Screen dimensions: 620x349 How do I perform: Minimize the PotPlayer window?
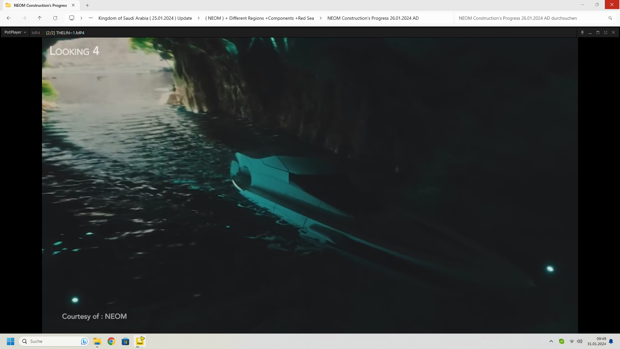[x=590, y=32]
